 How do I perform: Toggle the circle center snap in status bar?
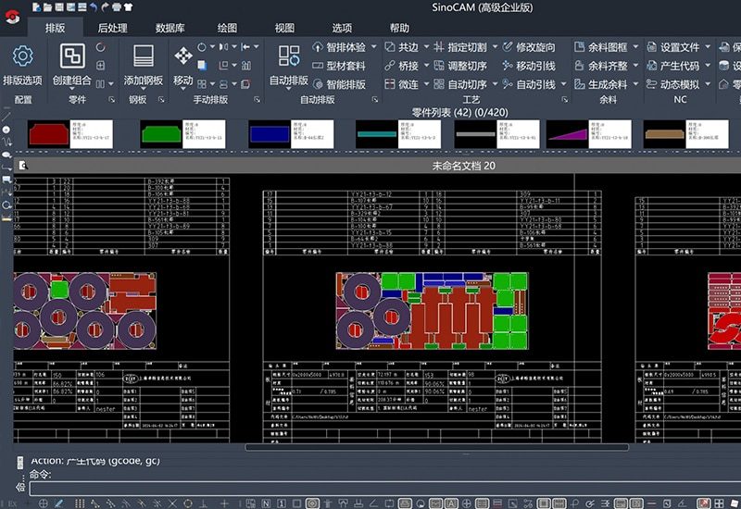(x=188, y=503)
